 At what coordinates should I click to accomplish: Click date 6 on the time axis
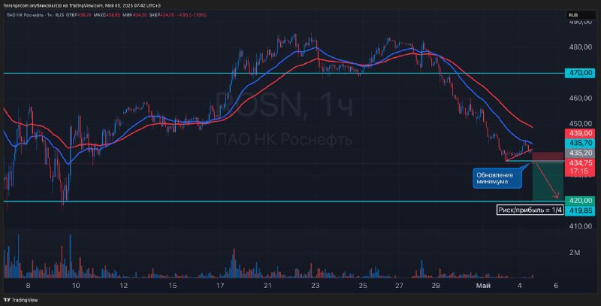(556, 286)
